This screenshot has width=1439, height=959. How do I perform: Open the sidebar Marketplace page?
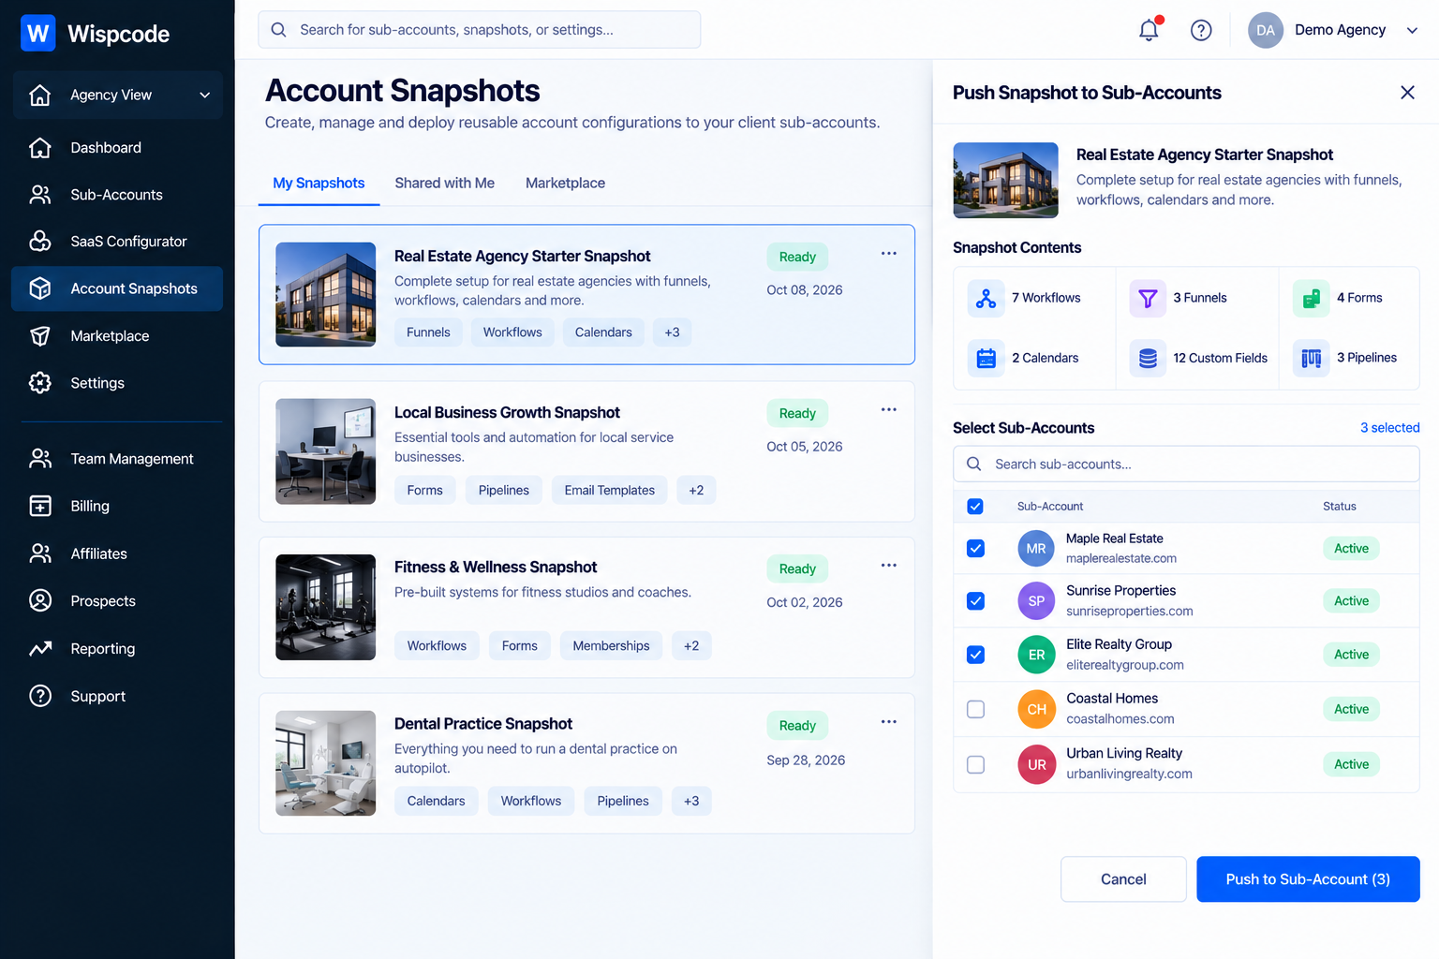(117, 336)
